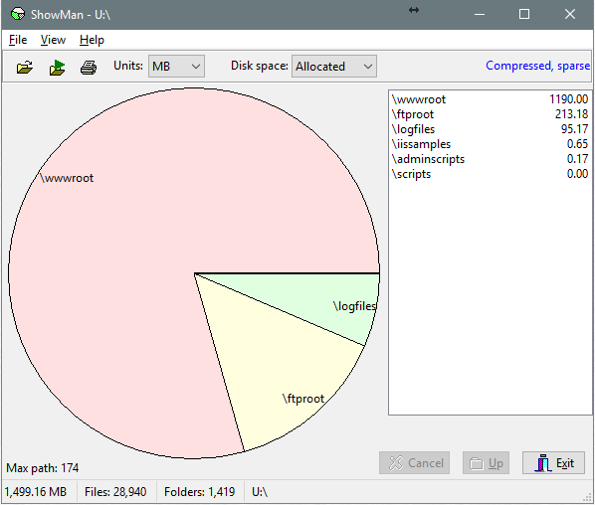Minimize the ShowMan window
This screenshot has height=505, width=595.
pyautogui.click(x=480, y=14)
